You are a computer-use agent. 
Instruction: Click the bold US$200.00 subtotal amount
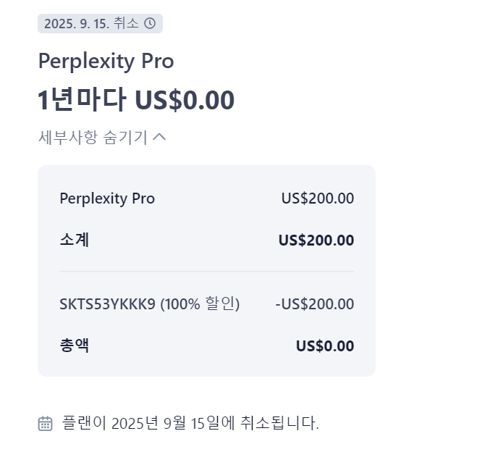pos(316,240)
